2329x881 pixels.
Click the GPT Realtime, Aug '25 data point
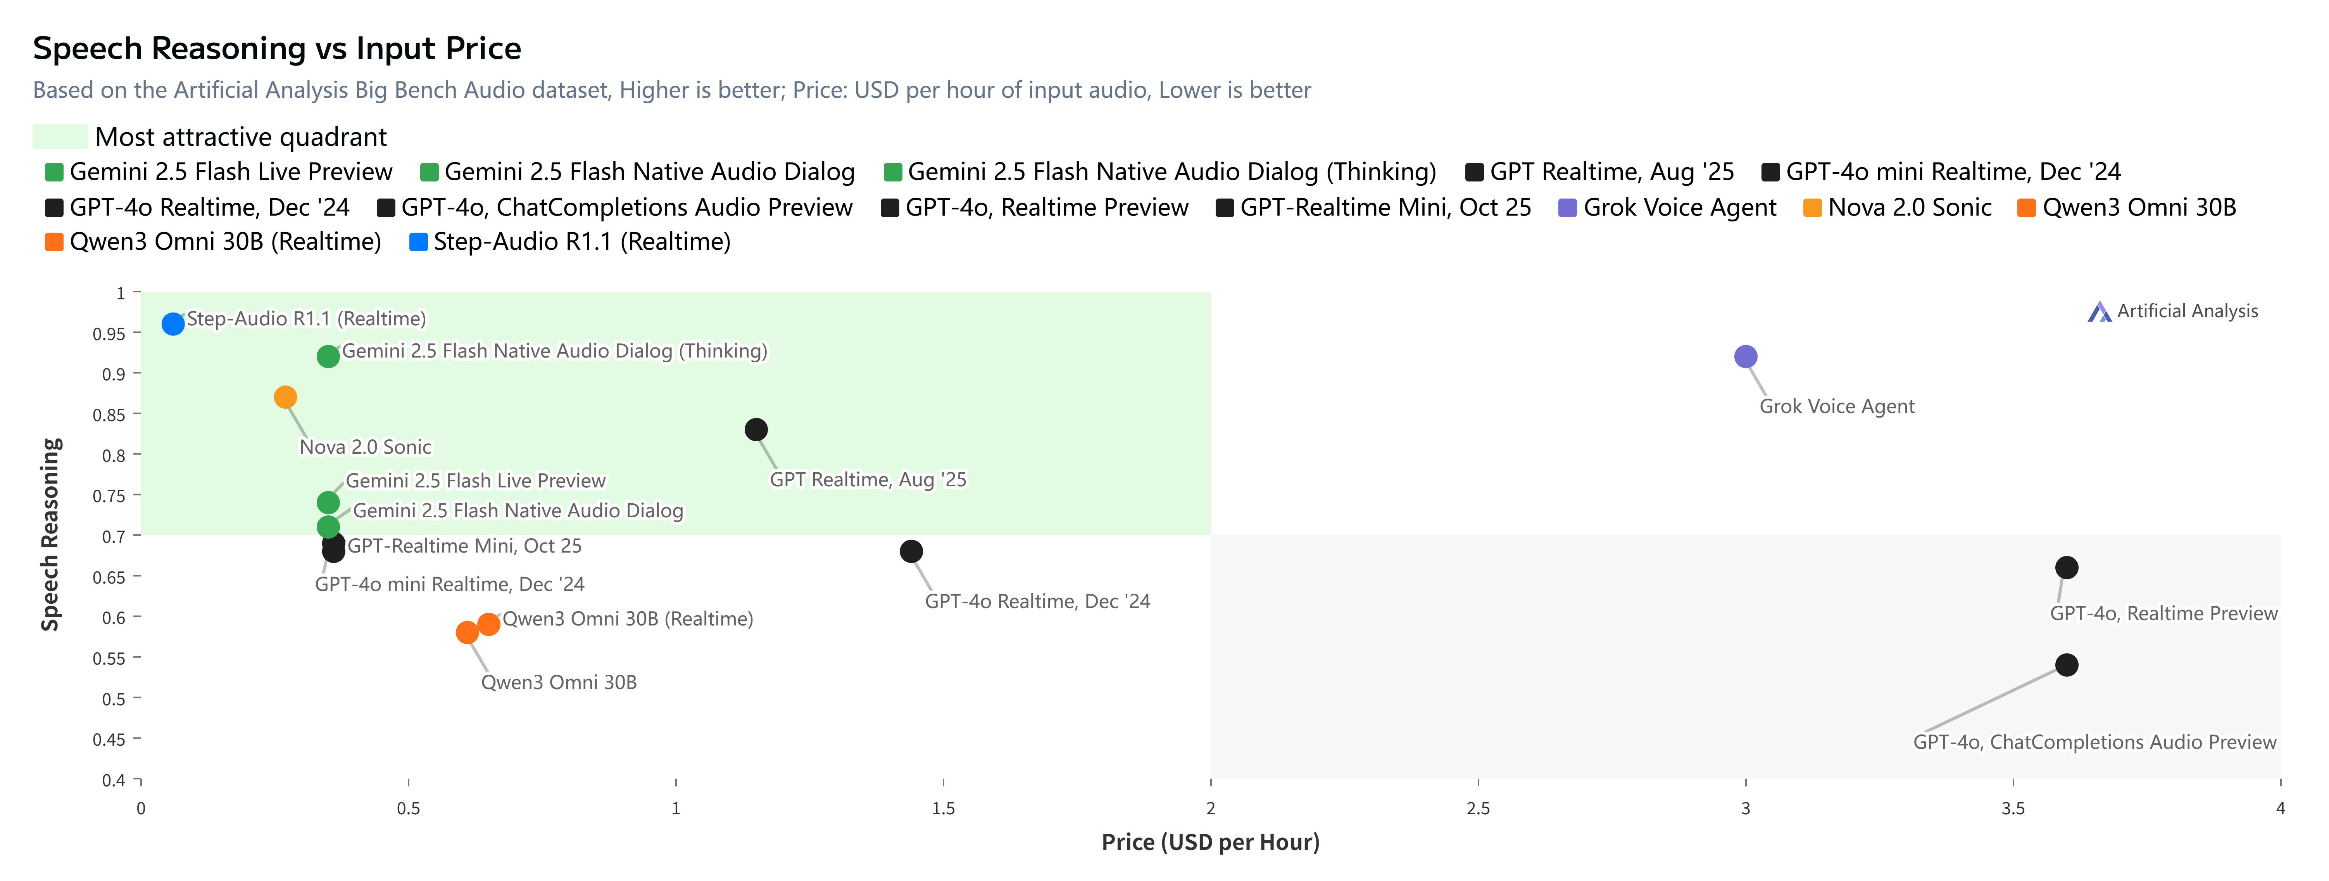tap(756, 430)
